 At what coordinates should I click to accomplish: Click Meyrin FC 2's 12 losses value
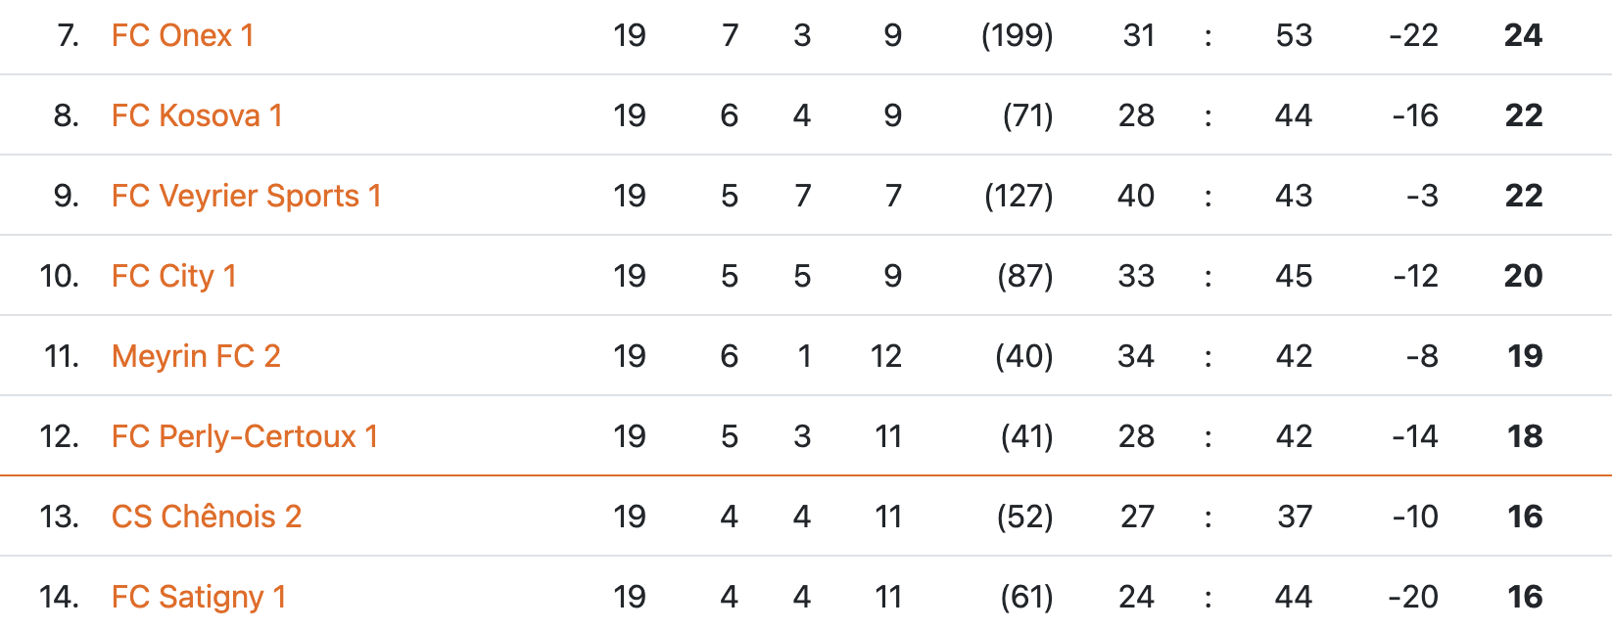point(885,357)
